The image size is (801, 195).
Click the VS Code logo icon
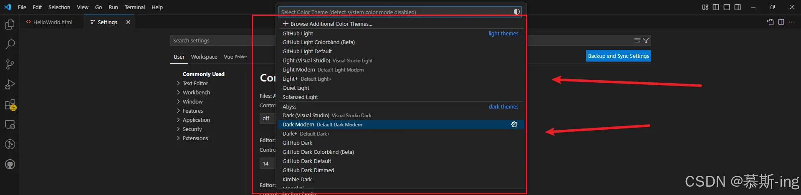click(8, 7)
